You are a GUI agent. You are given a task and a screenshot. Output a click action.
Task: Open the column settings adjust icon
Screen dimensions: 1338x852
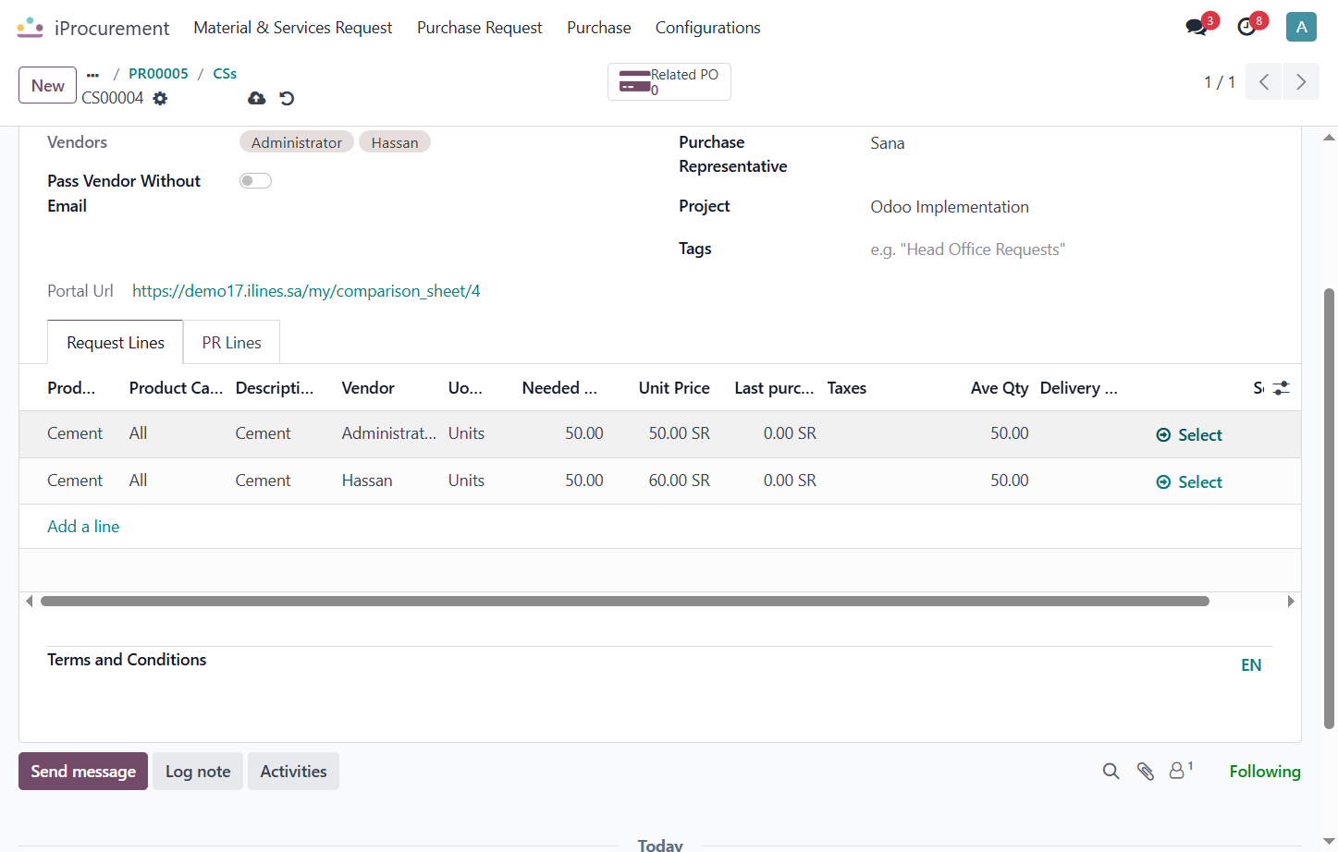point(1281,388)
